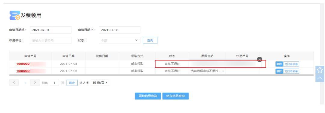Click the back-to-top arrow icon

pos(320,78)
